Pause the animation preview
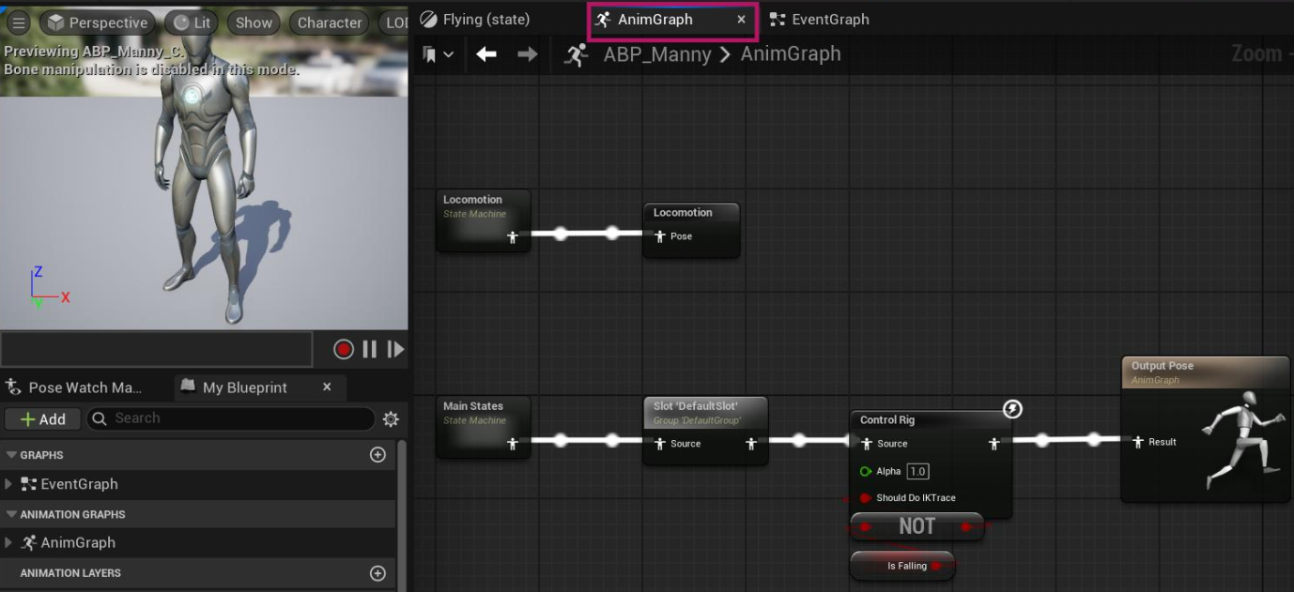This screenshot has height=592, width=1294. click(369, 349)
